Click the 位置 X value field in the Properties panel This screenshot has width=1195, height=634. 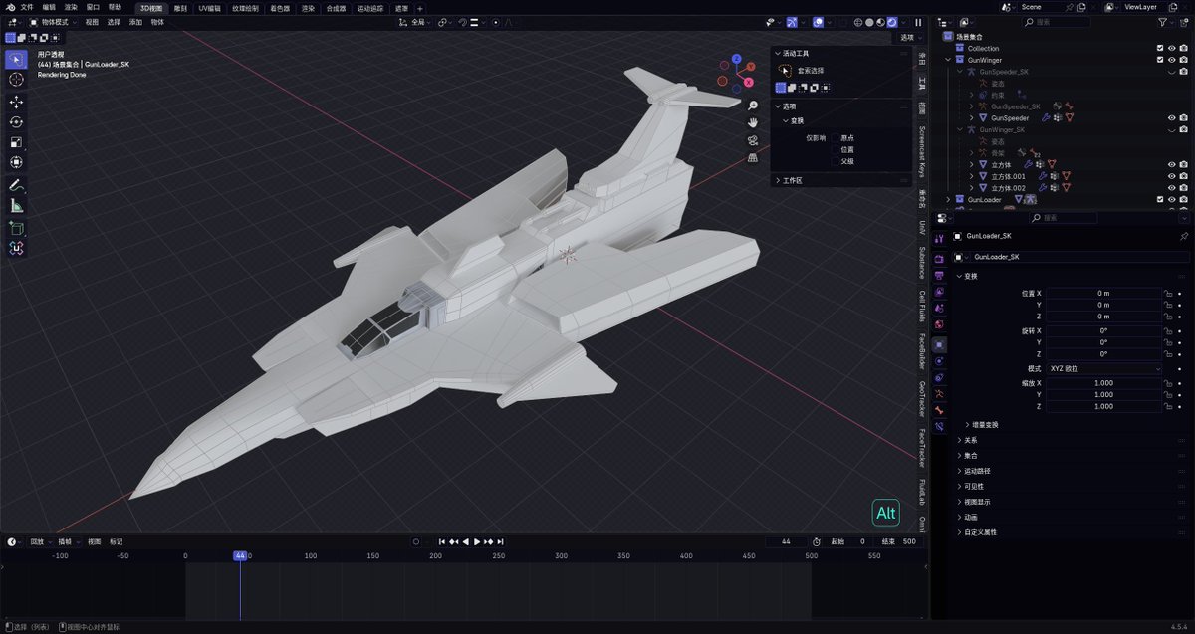tap(1103, 293)
